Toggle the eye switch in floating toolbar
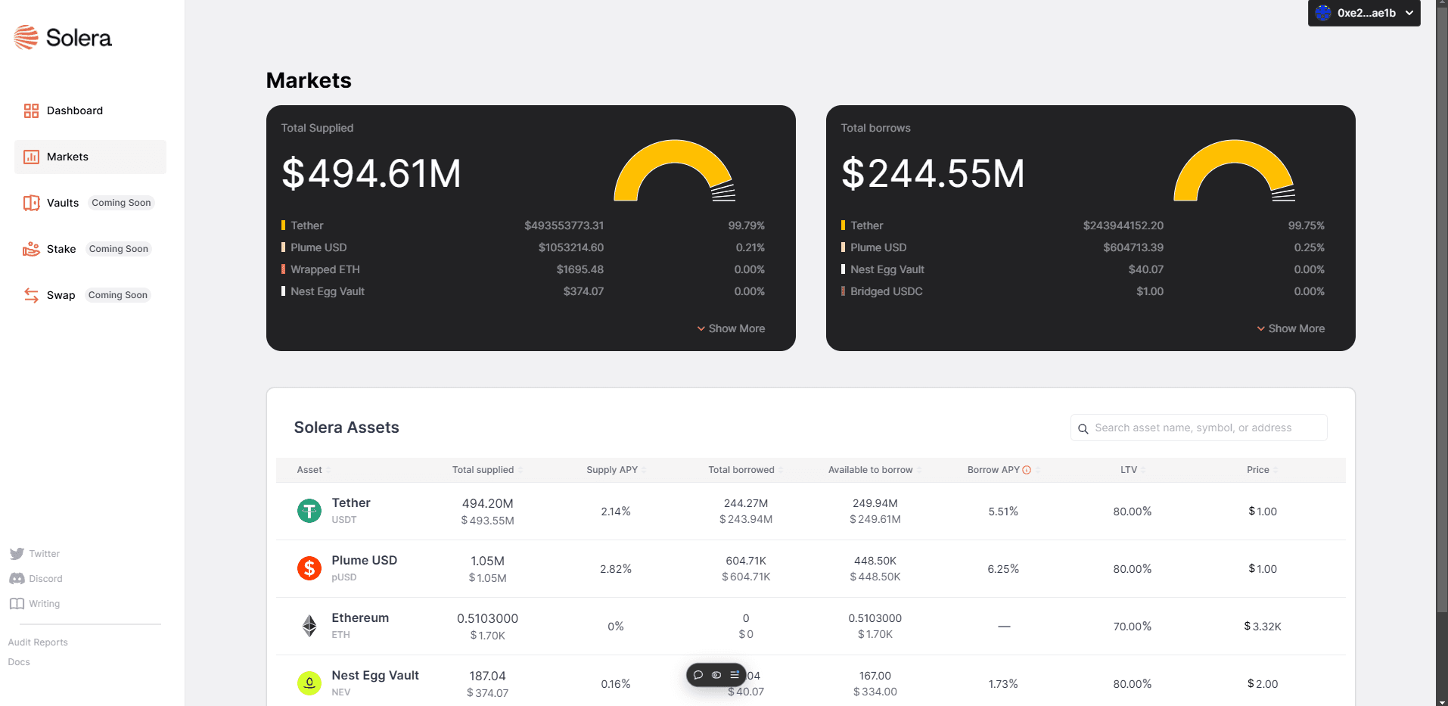The width and height of the screenshot is (1448, 706). 716,675
